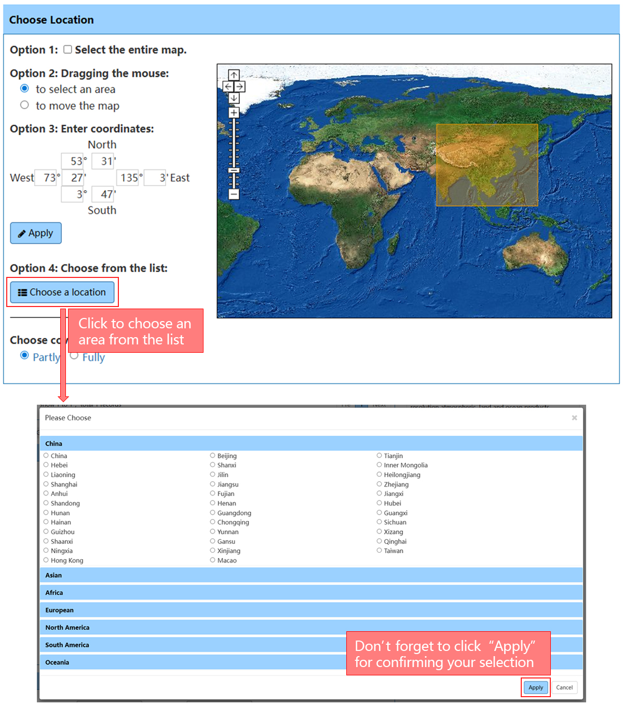Check Select the entire map

[x=67, y=49]
